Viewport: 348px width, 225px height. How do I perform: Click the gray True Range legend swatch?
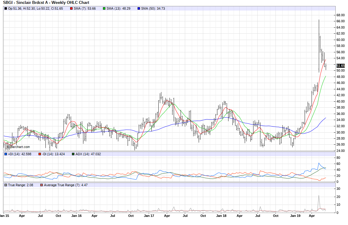tap(6, 185)
